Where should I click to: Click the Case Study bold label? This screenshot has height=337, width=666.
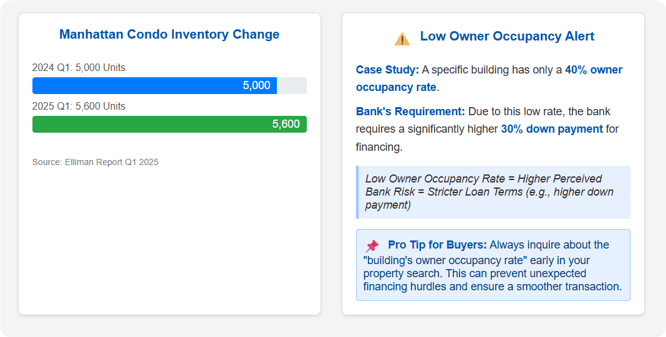(387, 70)
